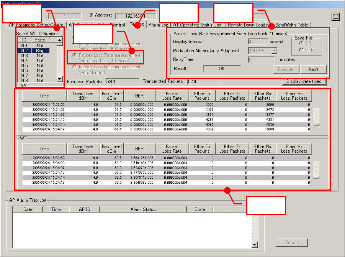Click Rec. Level -63.5 in WT table
Viewport: 345px width, 257px height.
coord(118,158)
